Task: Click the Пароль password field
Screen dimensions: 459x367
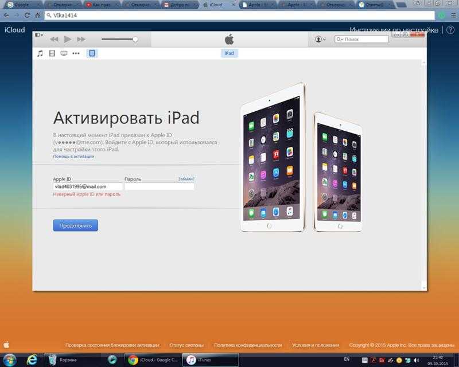Action: (x=160, y=187)
